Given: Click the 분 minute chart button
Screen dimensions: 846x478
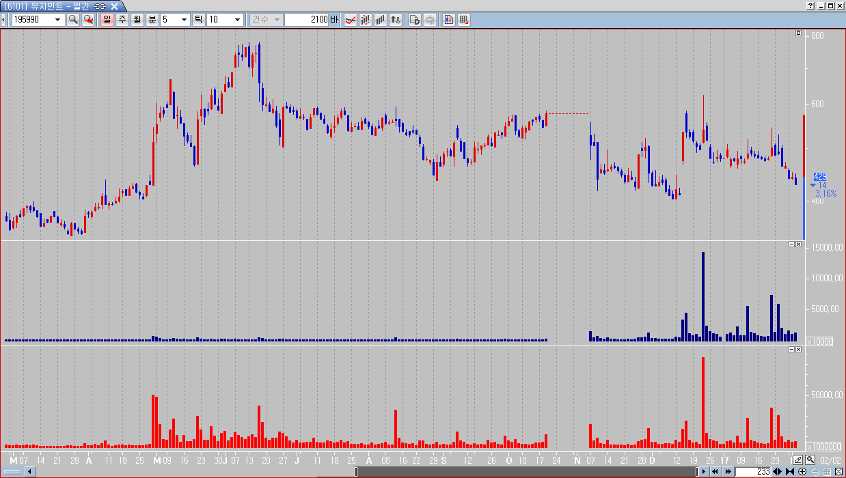Looking at the screenshot, I should click(152, 20).
